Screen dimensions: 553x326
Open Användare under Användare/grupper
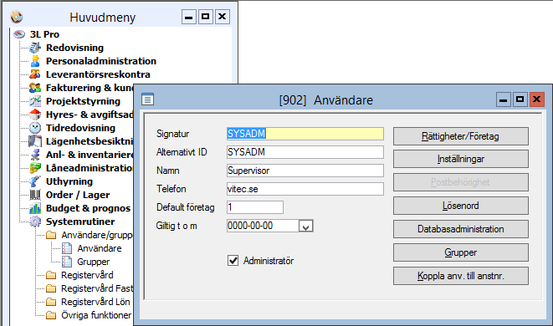tap(100, 248)
